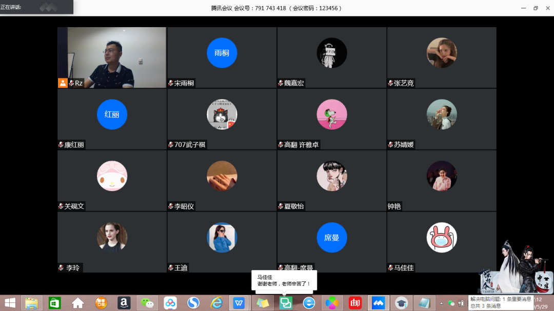Open the 马佳佳 chat message popup
Viewport: 554px width, 311px height.
[284, 280]
